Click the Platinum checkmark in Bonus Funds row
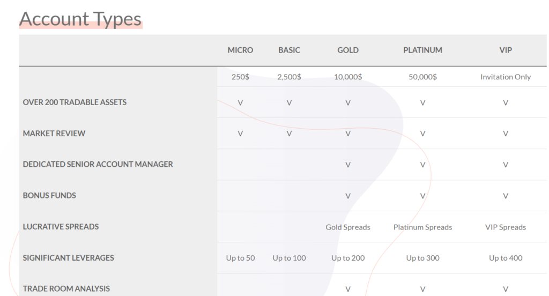The height and width of the screenshot is (296, 549). point(422,196)
